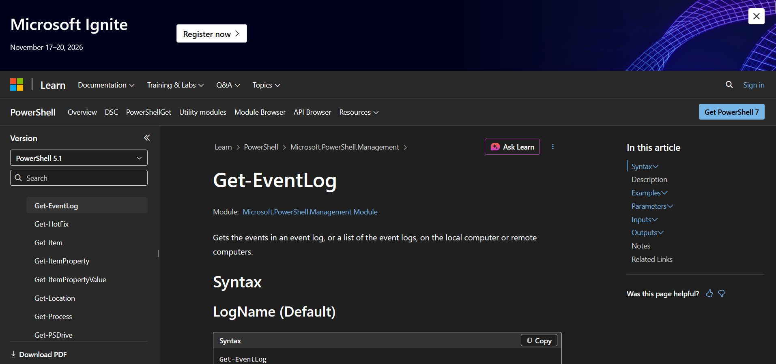Select Get-ItemPropertyValue in the sidebar

click(70, 279)
